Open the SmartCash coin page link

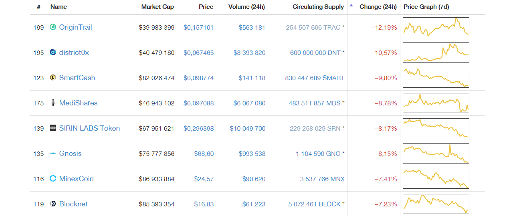(x=77, y=78)
